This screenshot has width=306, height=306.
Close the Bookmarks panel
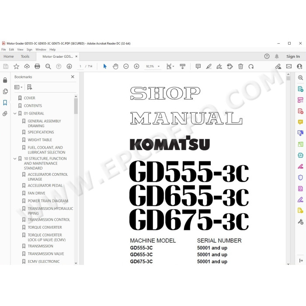click(x=73, y=76)
